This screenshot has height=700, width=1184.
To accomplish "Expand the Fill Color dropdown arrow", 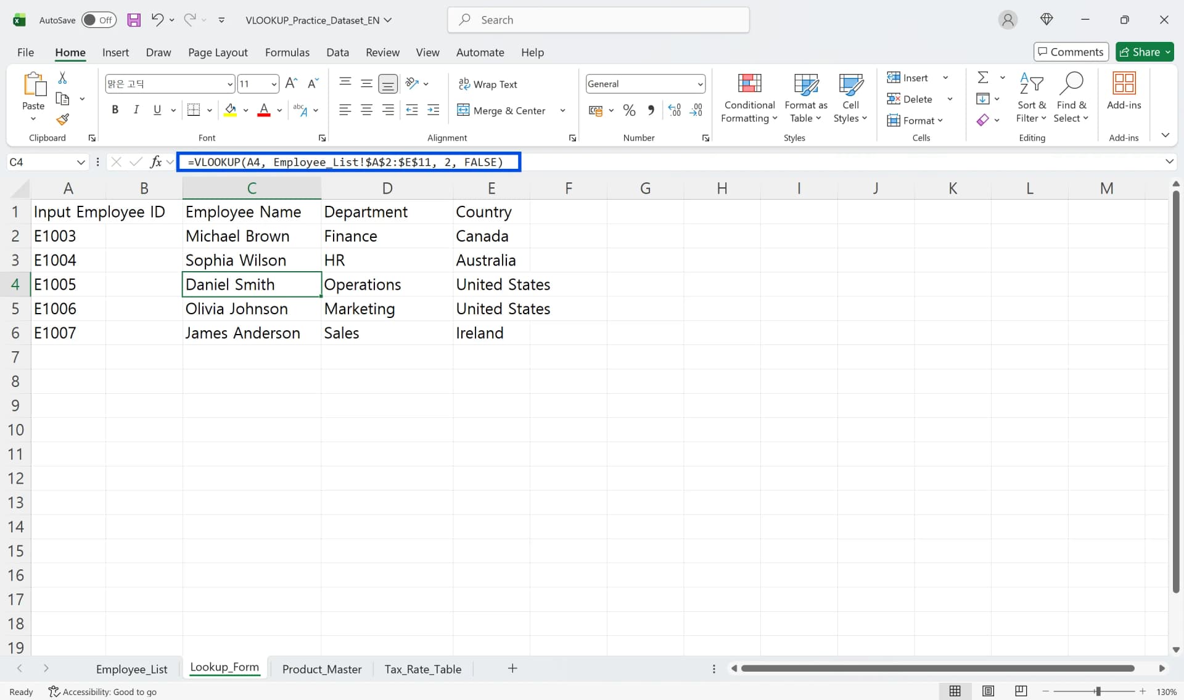I will (x=246, y=110).
